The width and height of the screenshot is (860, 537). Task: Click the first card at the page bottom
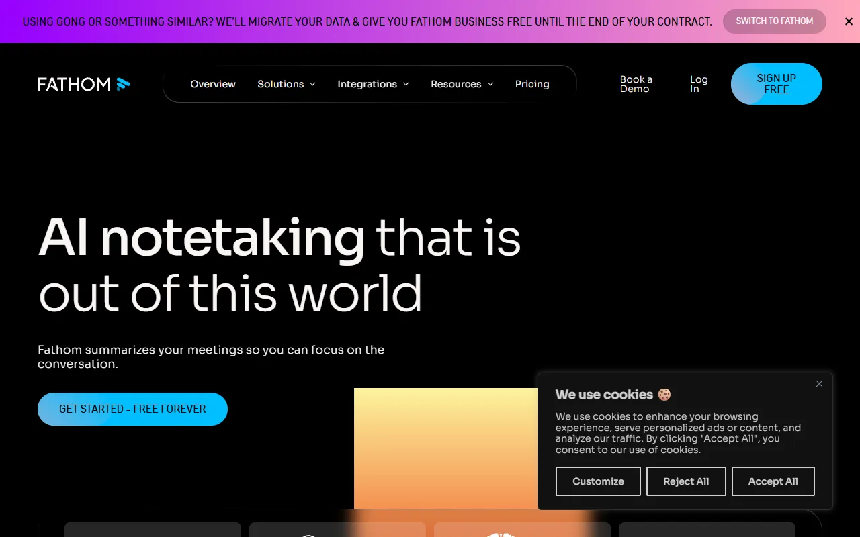[x=153, y=530]
